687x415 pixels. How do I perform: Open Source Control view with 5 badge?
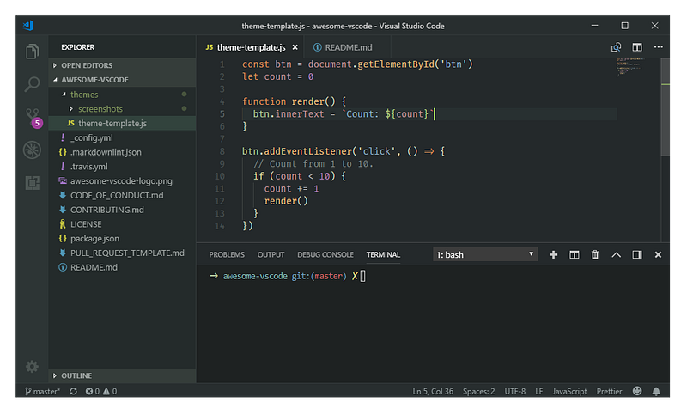click(33, 118)
